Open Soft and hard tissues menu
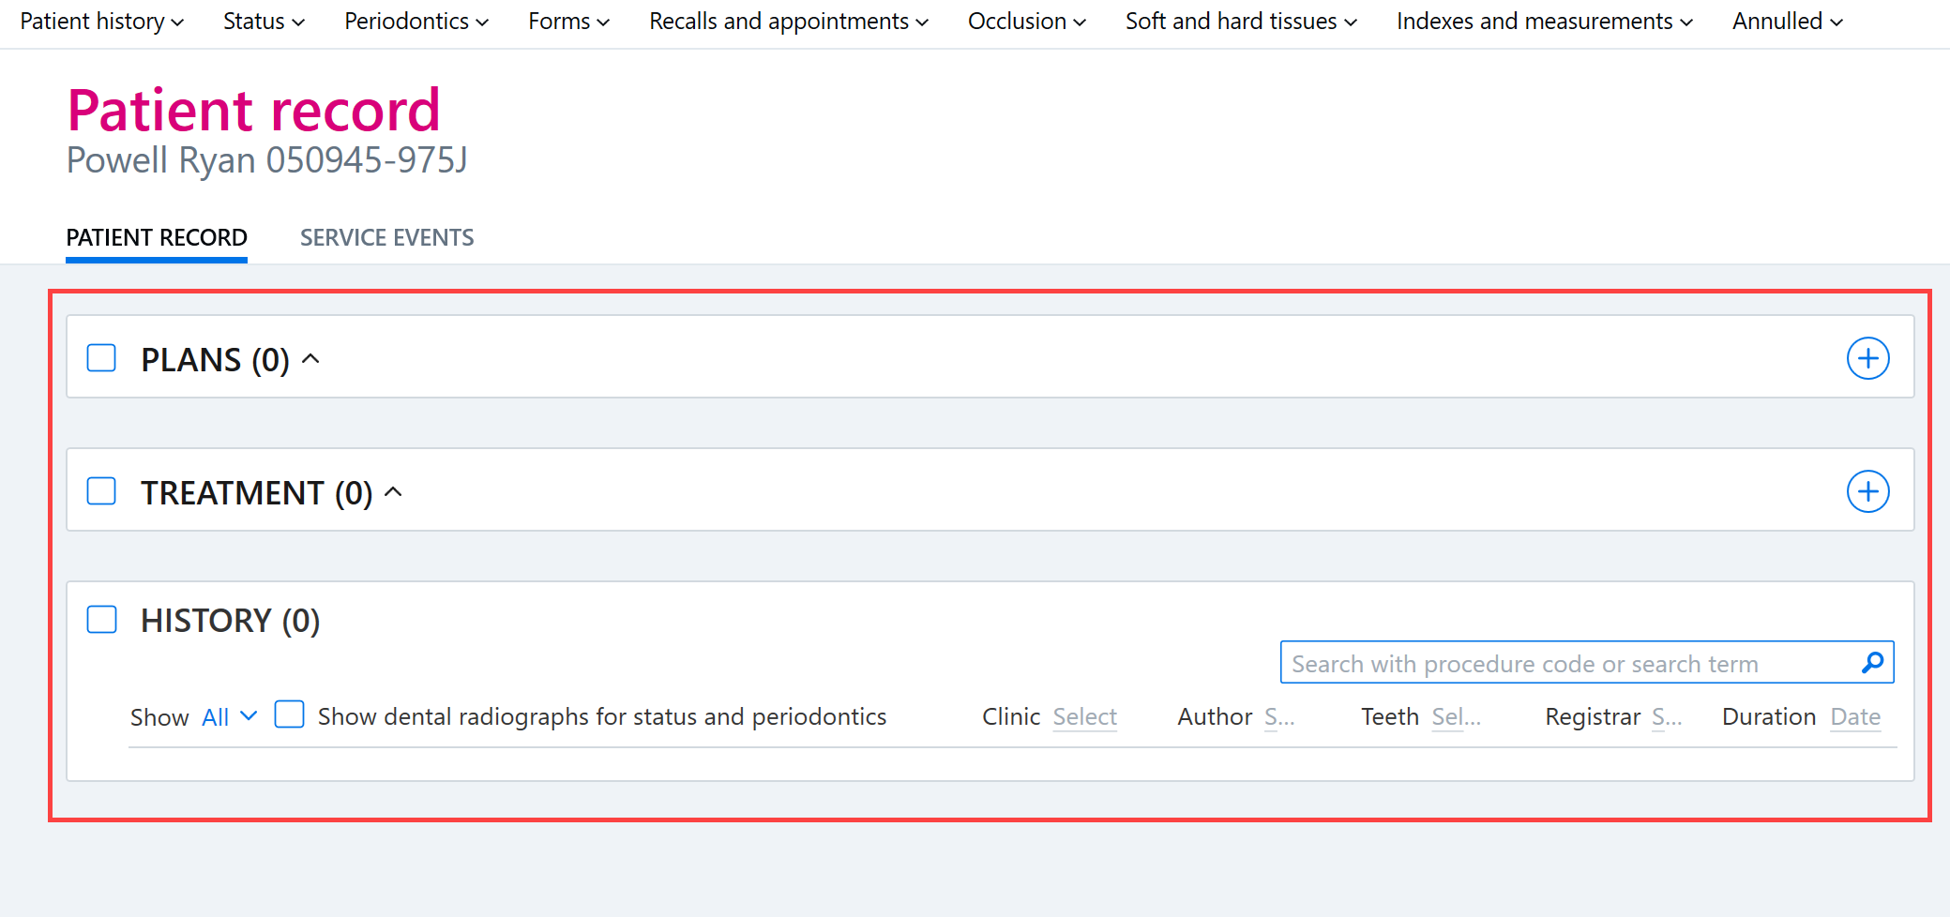1950x917 pixels. (x=1241, y=22)
